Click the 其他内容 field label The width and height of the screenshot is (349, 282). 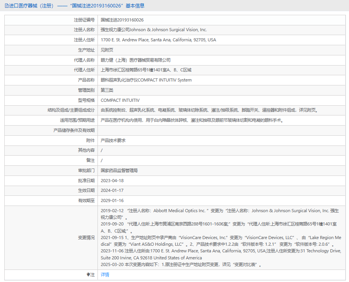tap(86, 151)
